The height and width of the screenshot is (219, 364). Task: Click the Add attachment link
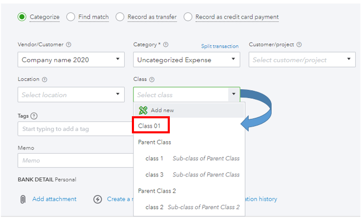pos(54,199)
